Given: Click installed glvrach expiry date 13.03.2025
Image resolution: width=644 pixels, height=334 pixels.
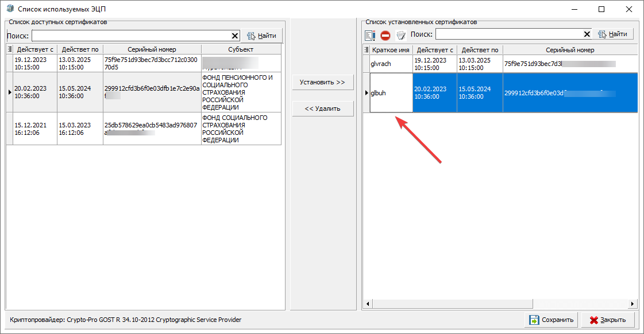Looking at the screenshot, I should [x=480, y=64].
